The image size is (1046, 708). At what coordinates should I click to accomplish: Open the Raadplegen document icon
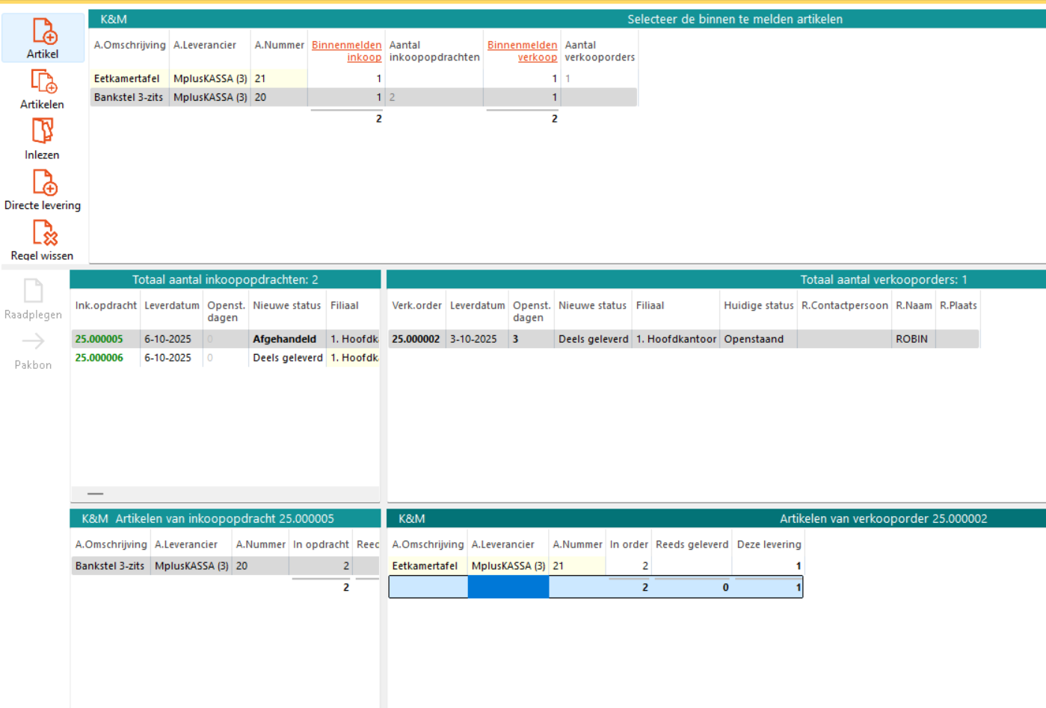point(34,291)
